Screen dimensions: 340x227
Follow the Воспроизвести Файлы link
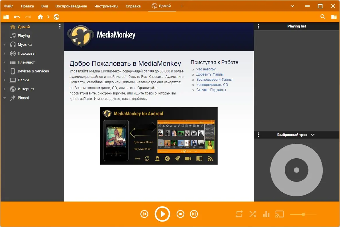[214, 80]
